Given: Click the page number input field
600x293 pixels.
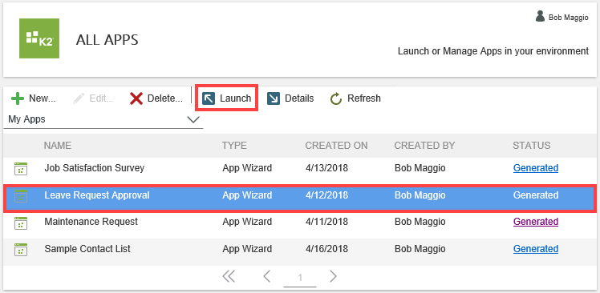Looking at the screenshot, I should point(300,278).
